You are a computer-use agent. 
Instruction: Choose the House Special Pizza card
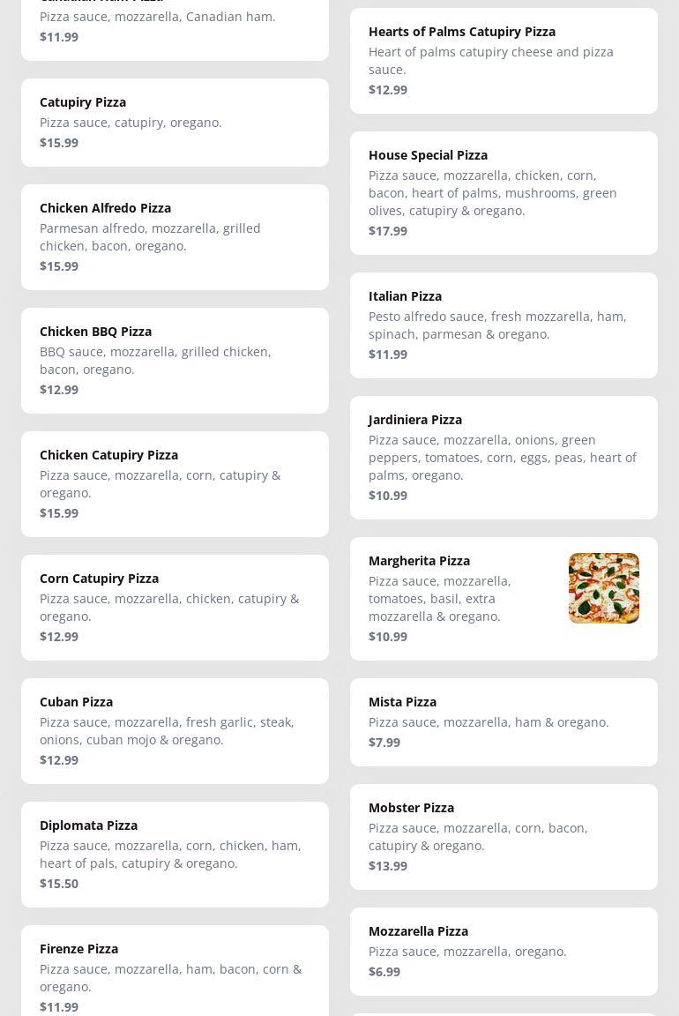coord(504,193)
